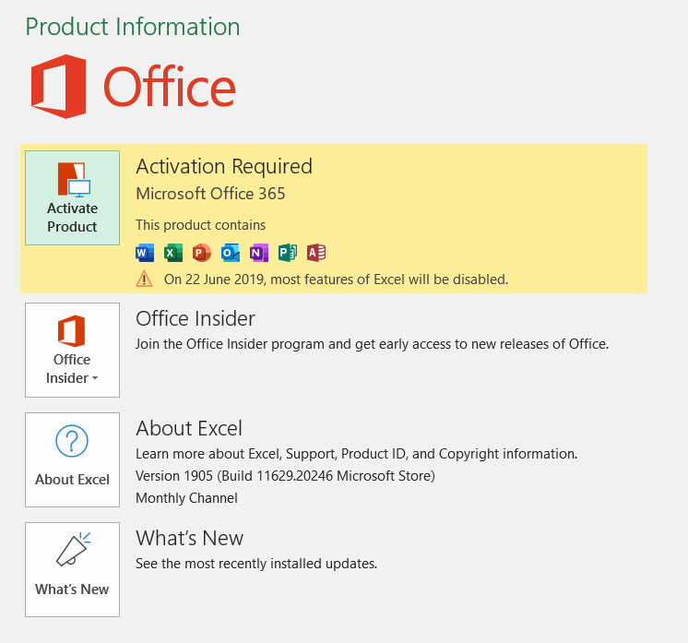Viewport: 688px width, 643px height.
Task: Click the What's New heading text
Action: point(190,538)
